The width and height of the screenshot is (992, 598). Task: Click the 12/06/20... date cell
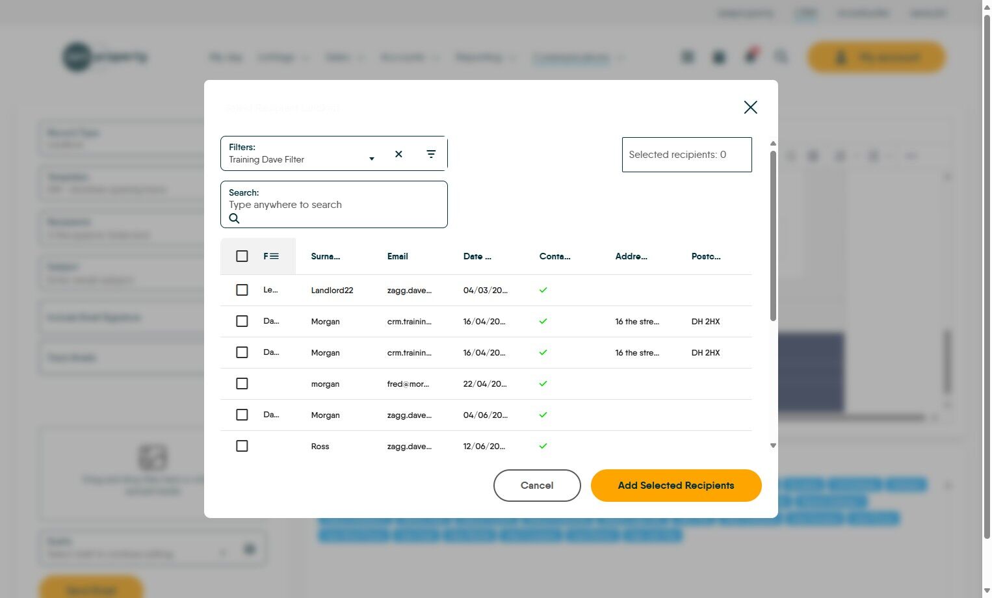[x=485, y=447]
